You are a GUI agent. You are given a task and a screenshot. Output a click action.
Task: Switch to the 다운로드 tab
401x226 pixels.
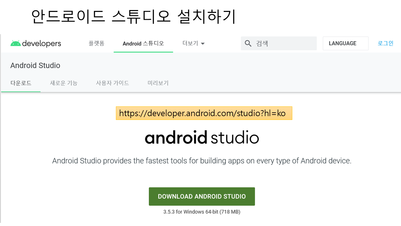21,83
